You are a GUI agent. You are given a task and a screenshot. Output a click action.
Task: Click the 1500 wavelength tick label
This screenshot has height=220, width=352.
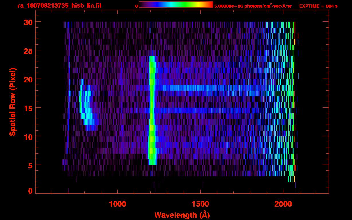point(200,204)
